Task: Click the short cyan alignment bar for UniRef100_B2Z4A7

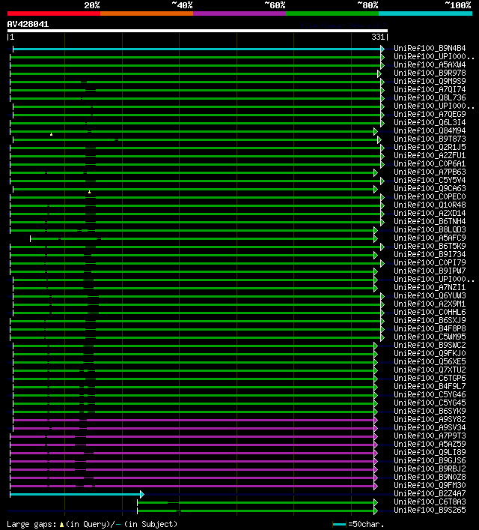Action: (x=76, y=495)
